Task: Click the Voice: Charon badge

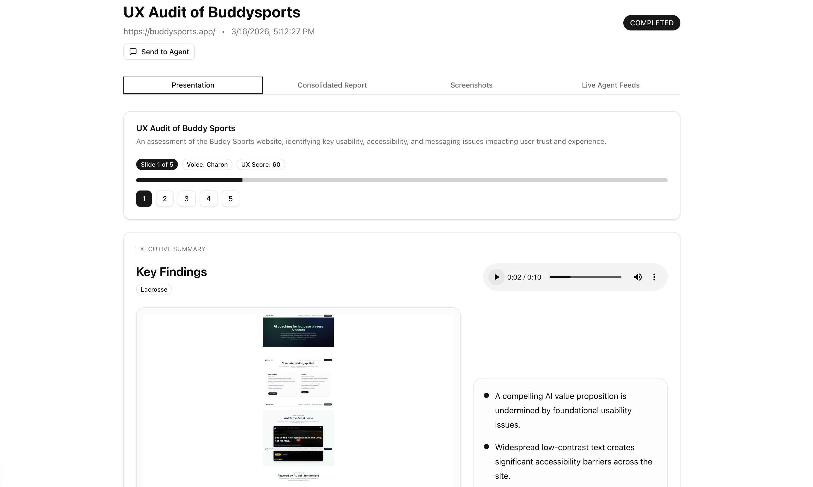Action: [207, 164]
